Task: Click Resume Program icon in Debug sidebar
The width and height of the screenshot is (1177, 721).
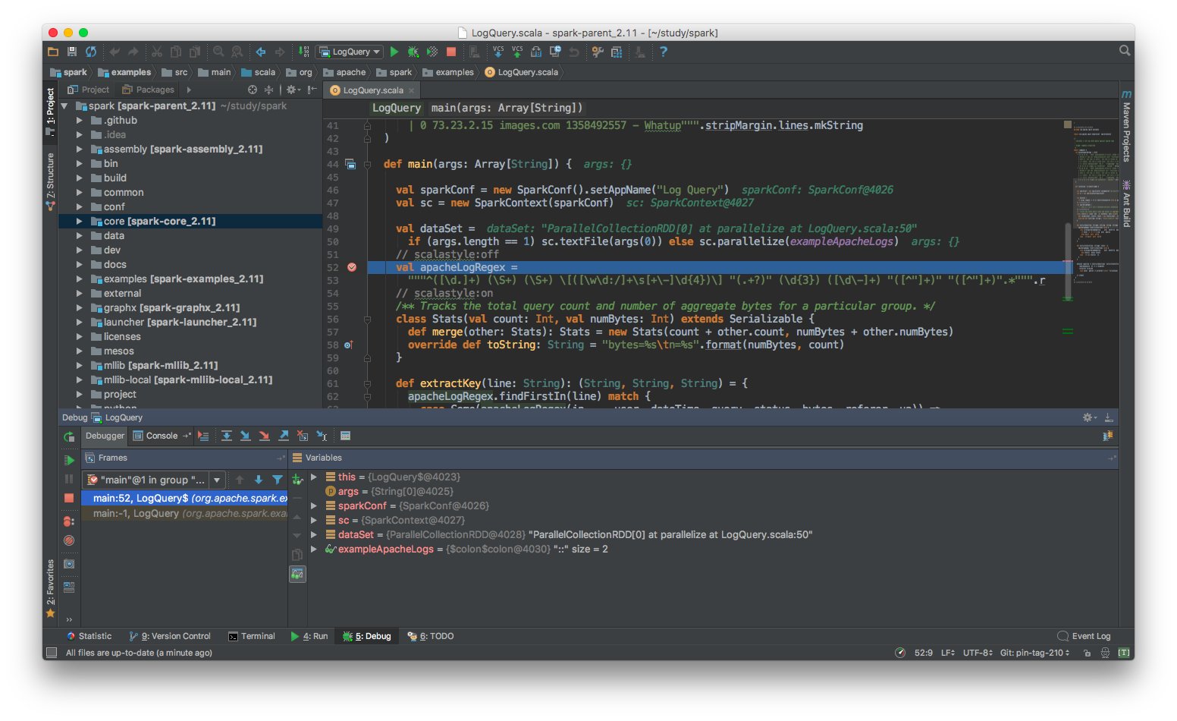Action: click(x=69, y=460)
